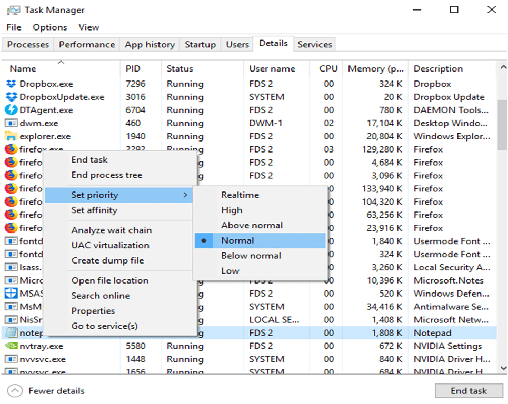Sort by CPU column header

tap(326, 68)
